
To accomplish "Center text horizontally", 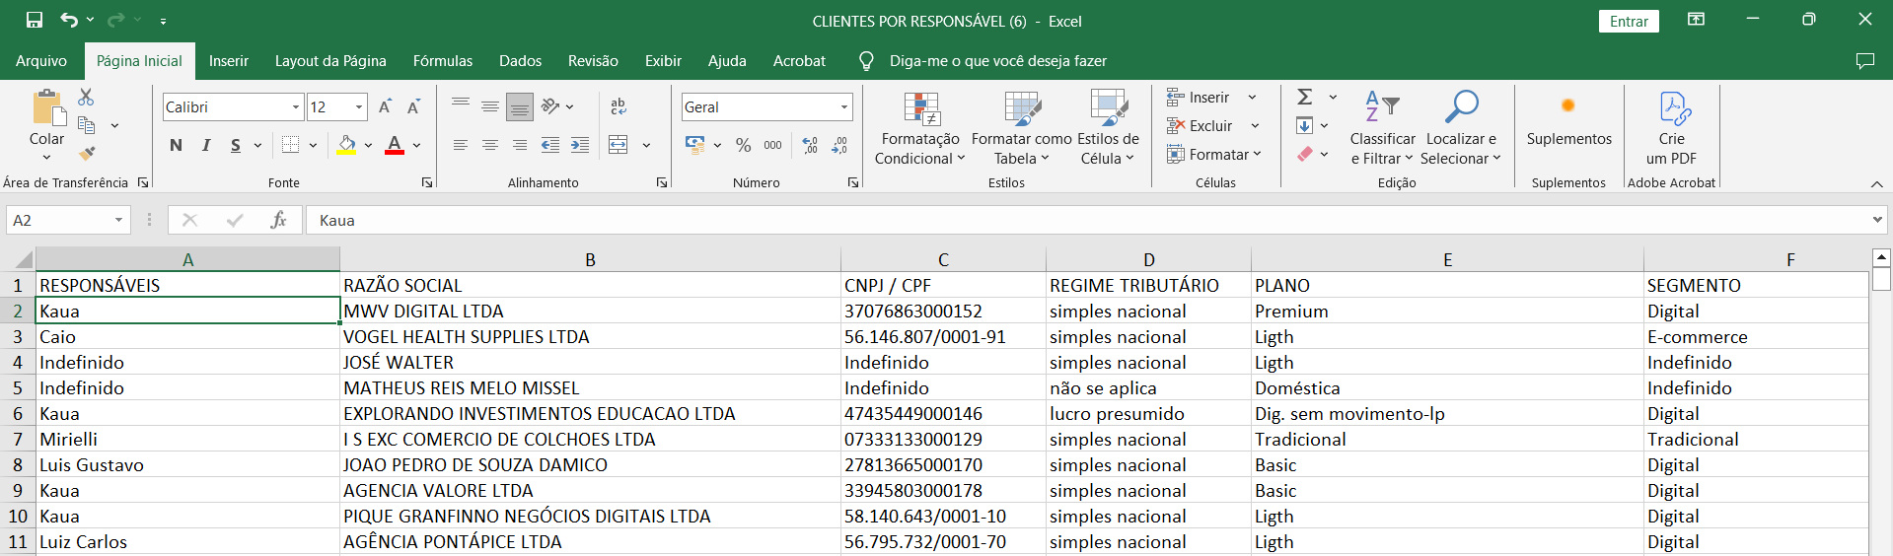I will [x=490, y=145].
